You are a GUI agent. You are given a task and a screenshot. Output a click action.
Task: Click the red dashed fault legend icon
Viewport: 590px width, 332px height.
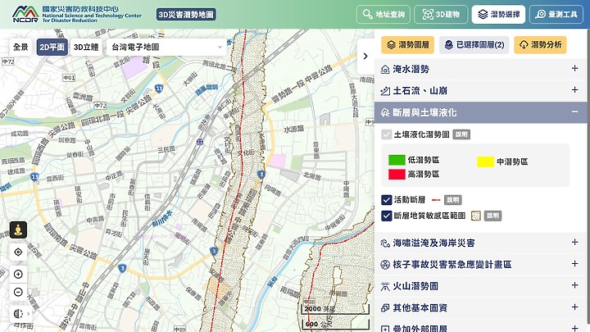click(436, 200)
